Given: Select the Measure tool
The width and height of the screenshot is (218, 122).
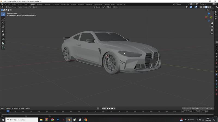Looking at the screenshot, I should [x=3, y=43].
